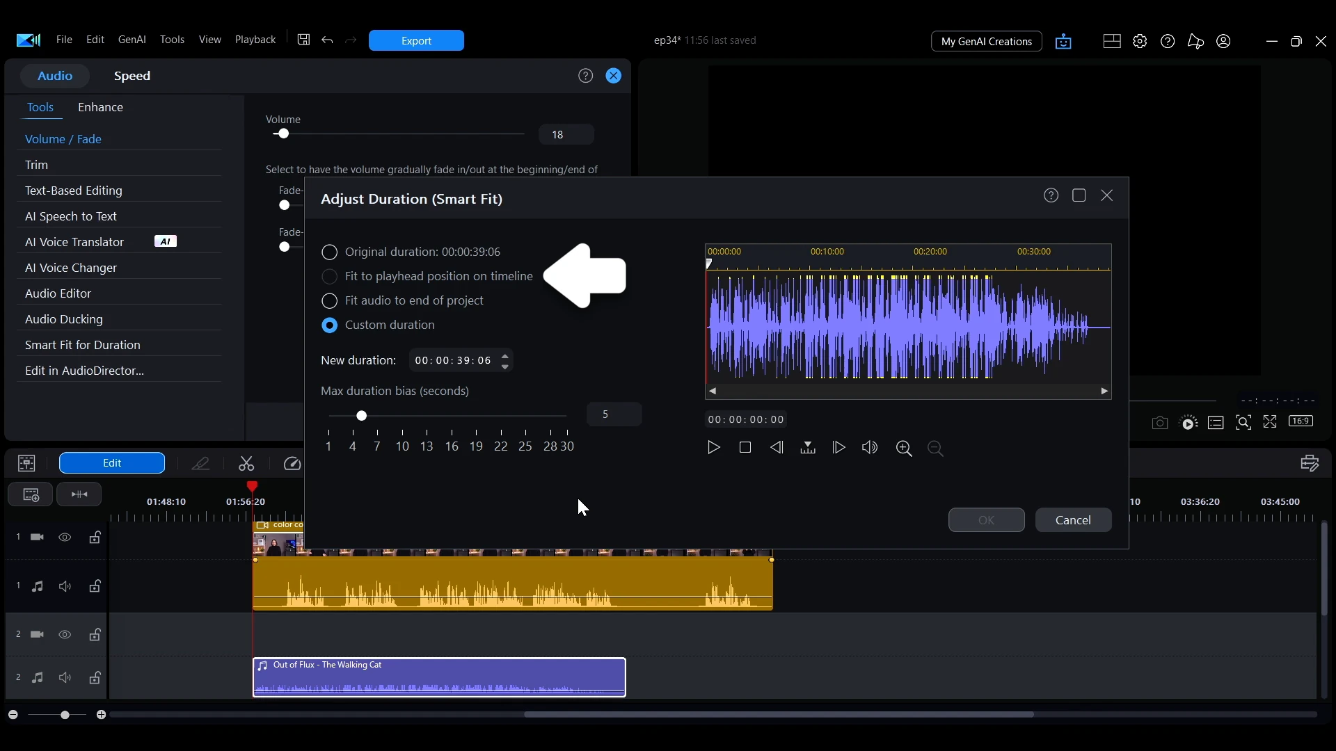Screen dimensions: 1336x751
Task: Open the File menu
Action: 64,40
